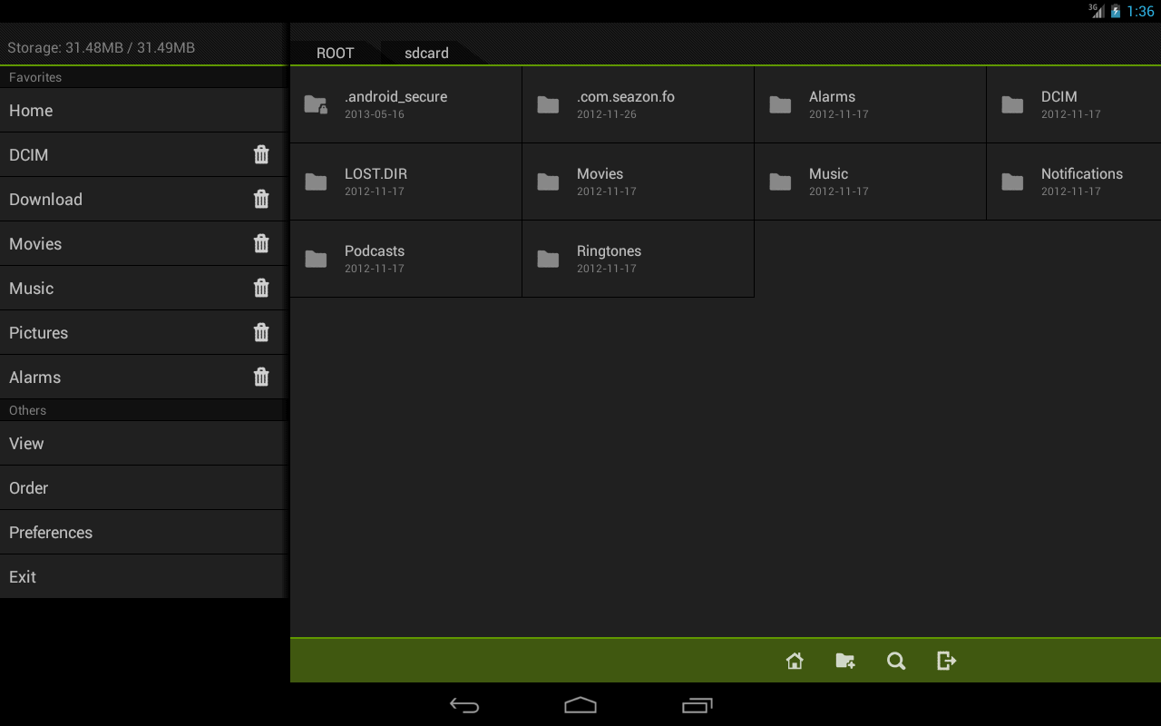Image resolution: width=1161 pixels, height=726 pixels.
Task: Open Movies folder name in grid
Action: coord(600,173)
